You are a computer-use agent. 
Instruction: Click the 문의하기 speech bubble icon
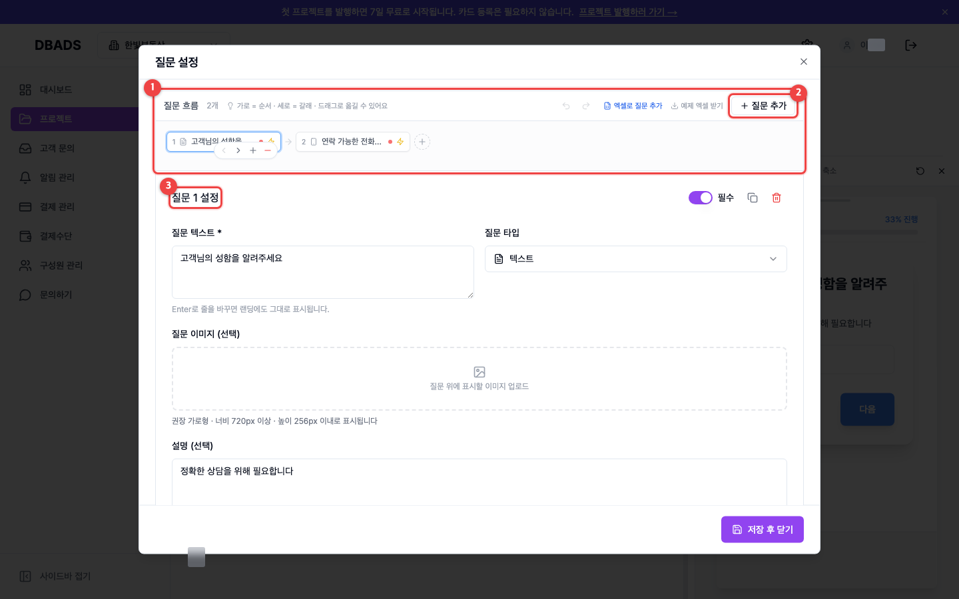[25, 295]
